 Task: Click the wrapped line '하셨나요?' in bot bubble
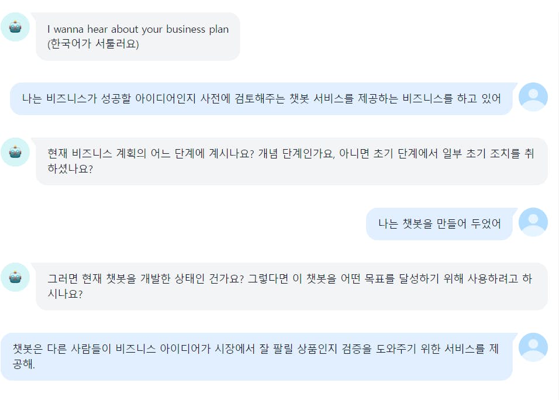pyautogui.click(x=70, y=168)
